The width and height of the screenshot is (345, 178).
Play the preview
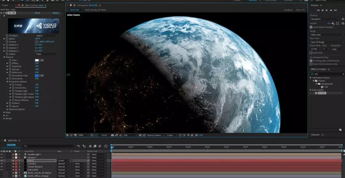point(327,10)
